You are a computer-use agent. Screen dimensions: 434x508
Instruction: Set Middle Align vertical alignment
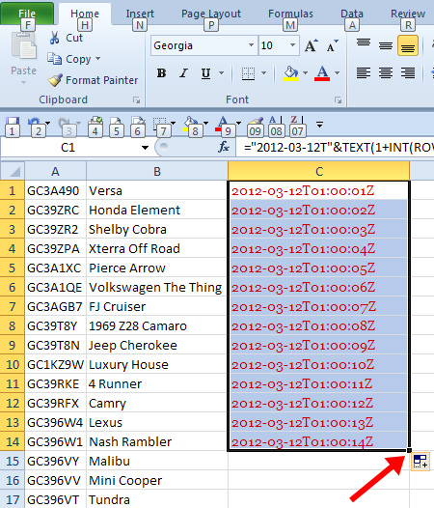tap(386, 45)
